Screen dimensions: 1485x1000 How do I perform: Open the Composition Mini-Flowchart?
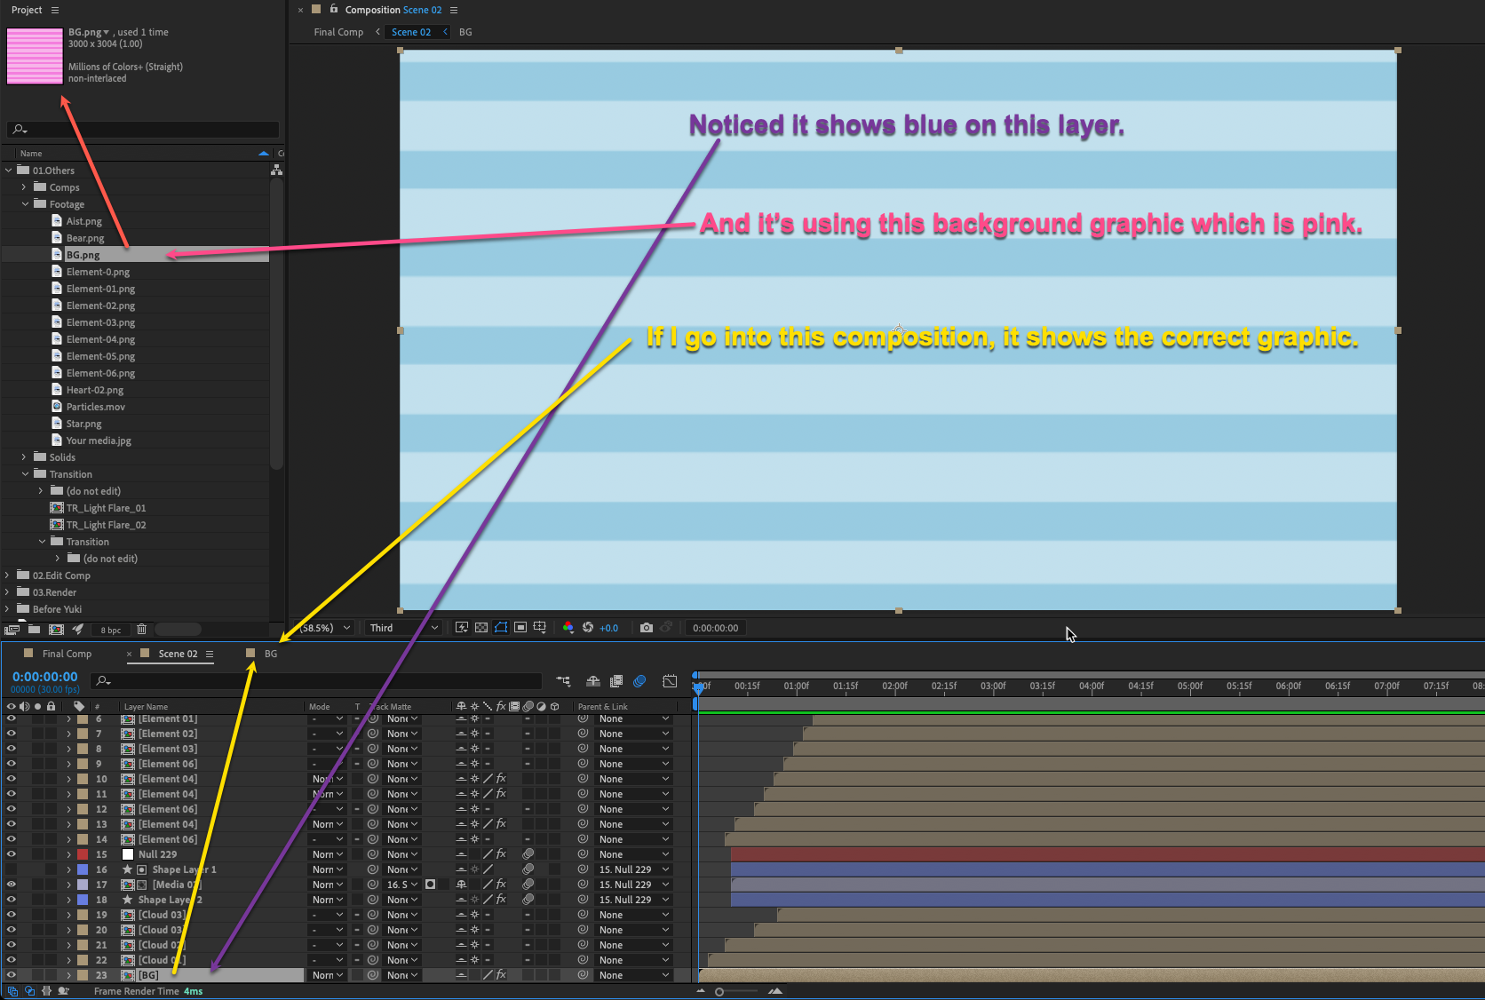point(564,682)
